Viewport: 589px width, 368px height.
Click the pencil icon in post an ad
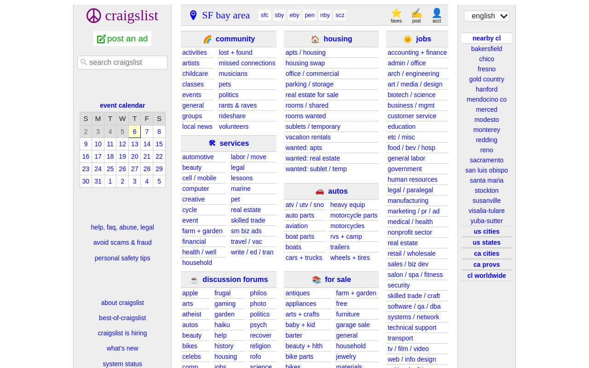click(x=101, y=39)
